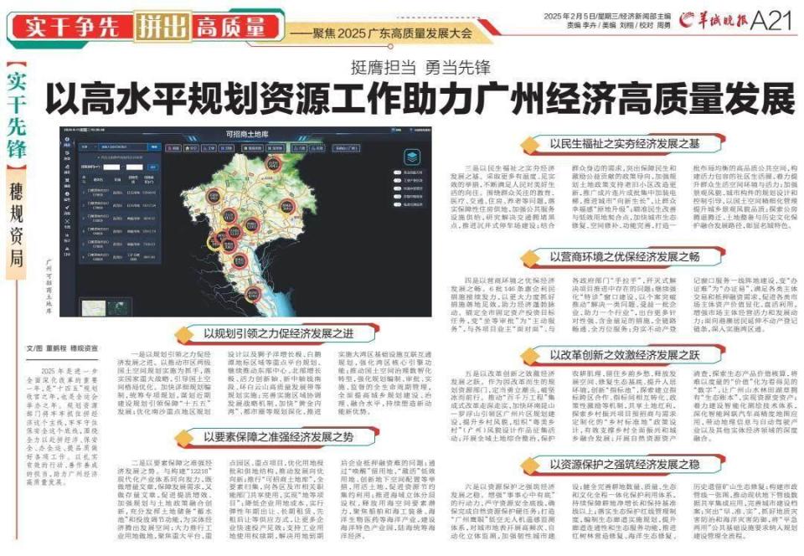Open section heading 以要素保障之准强经济发展之势
The image size is (804, 556).
[278, 437]
